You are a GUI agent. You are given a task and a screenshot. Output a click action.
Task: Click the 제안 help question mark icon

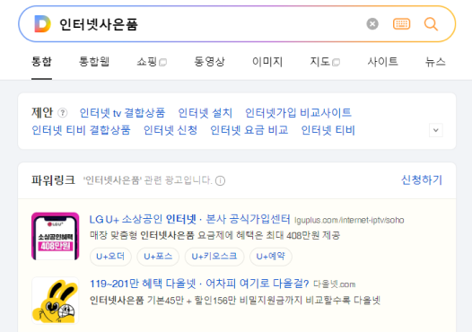(x=63, y=113)
